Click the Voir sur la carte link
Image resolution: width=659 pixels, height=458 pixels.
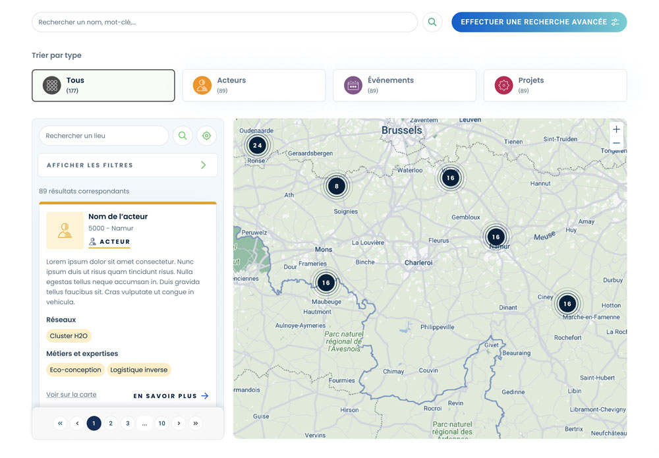click(x=71, y=395)
